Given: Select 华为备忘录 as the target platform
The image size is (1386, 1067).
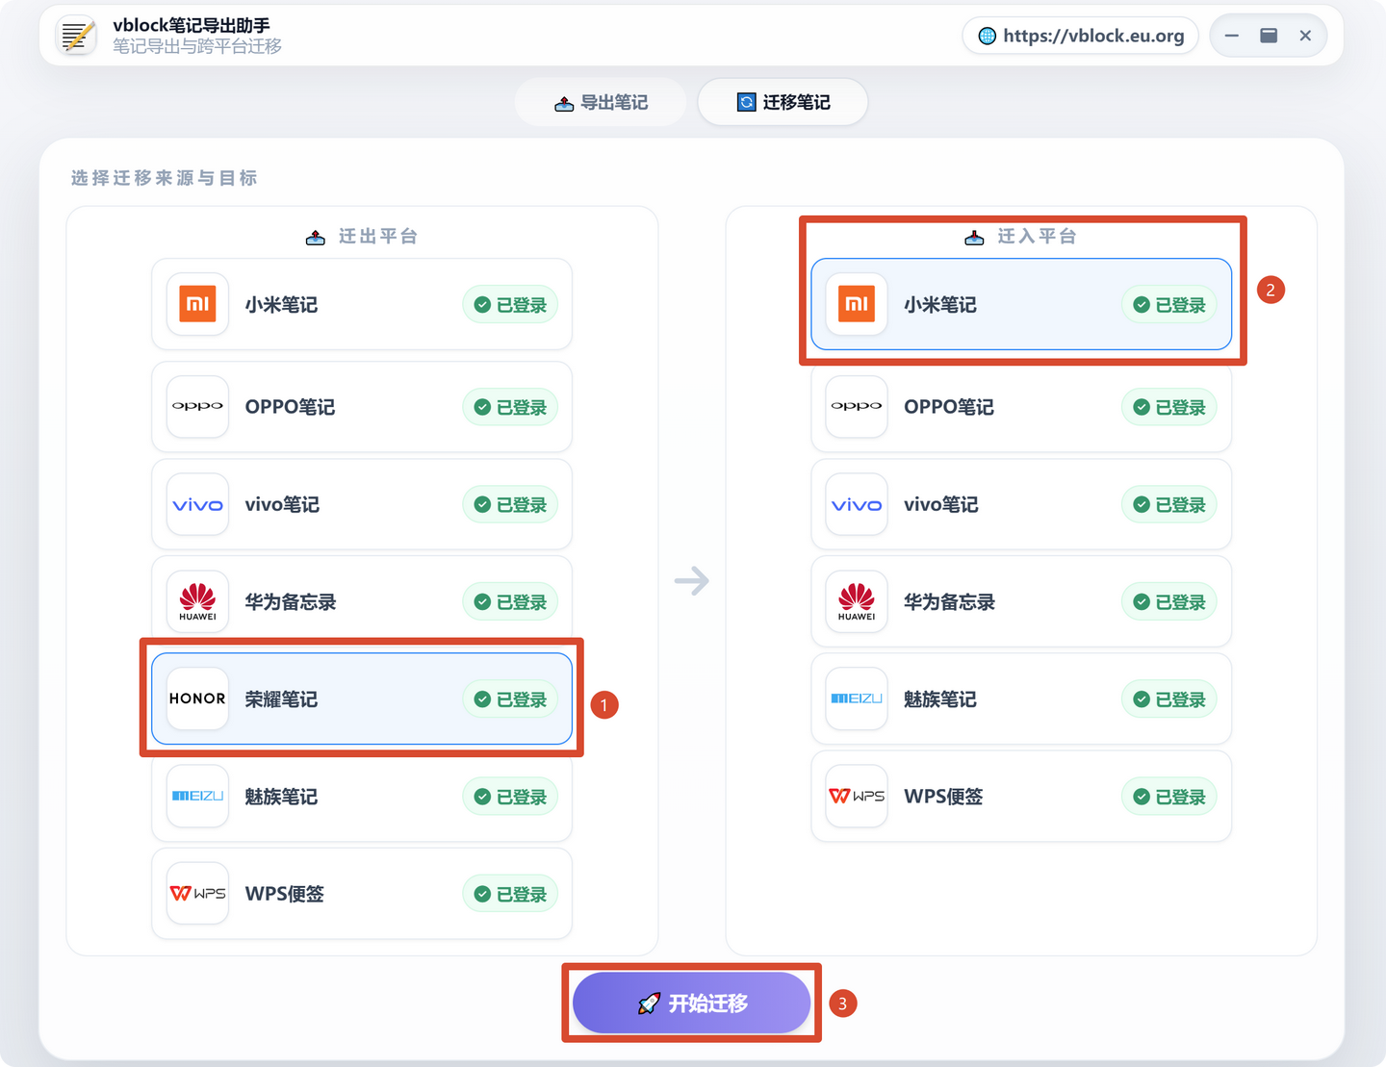Looking at the screenshot, I should coord(1021,601).
